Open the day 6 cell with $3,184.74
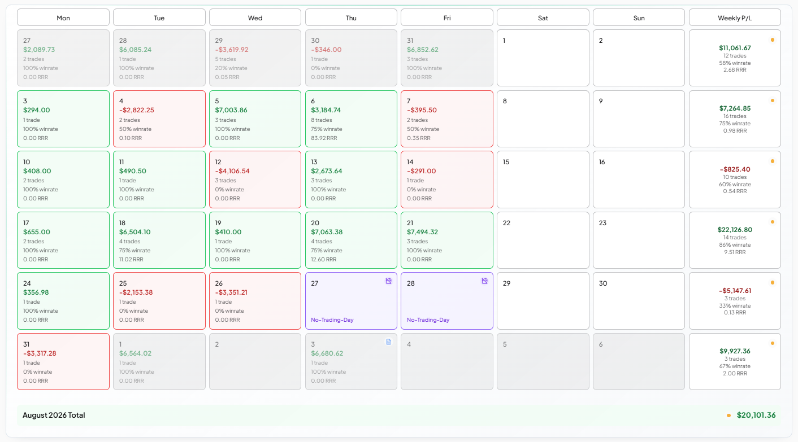 pos(351,119)
